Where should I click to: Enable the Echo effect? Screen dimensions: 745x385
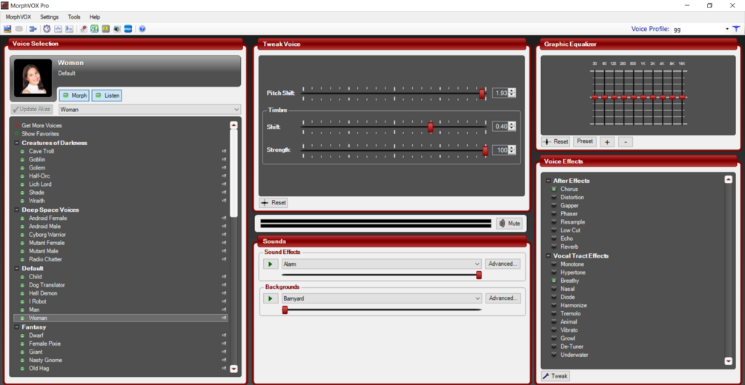tap(554, 239)
